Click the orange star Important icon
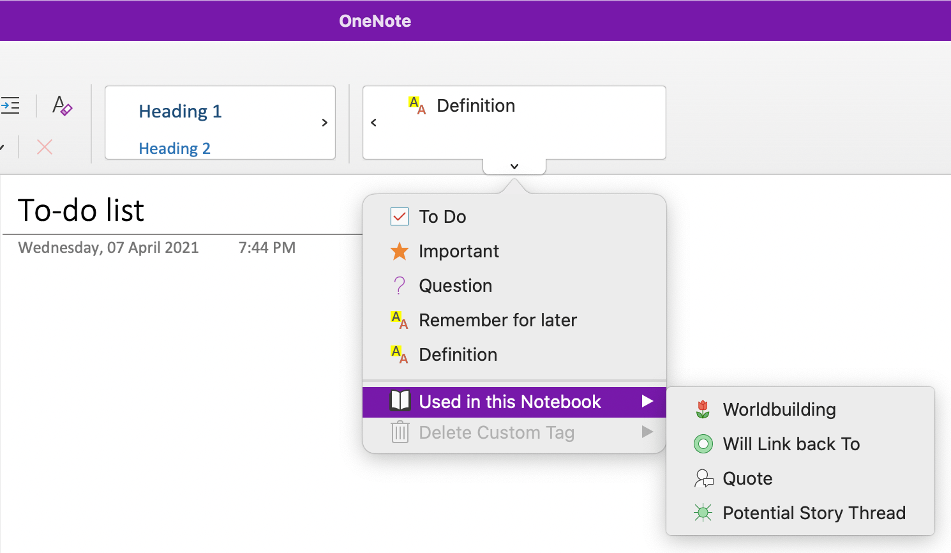Screen dimensions: 951x553 400,251
